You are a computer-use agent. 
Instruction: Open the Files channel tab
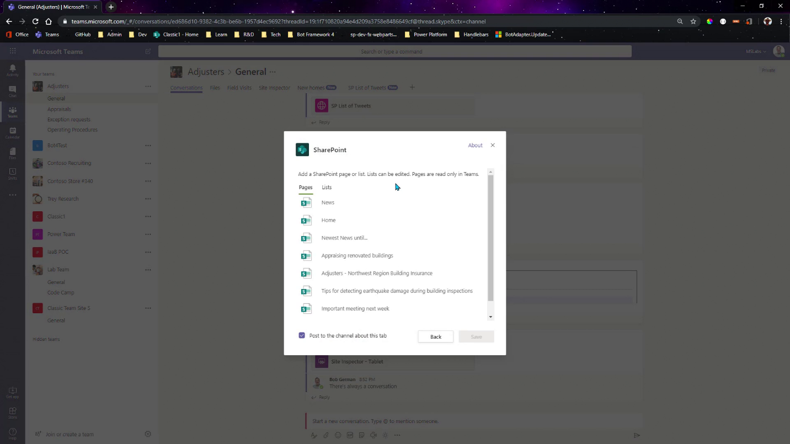[x=215, y=88]
